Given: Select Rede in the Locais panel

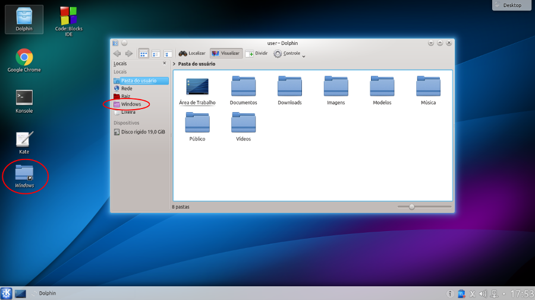Looking at the screenshot, I should pyautogui.click(x=140, y=88).
